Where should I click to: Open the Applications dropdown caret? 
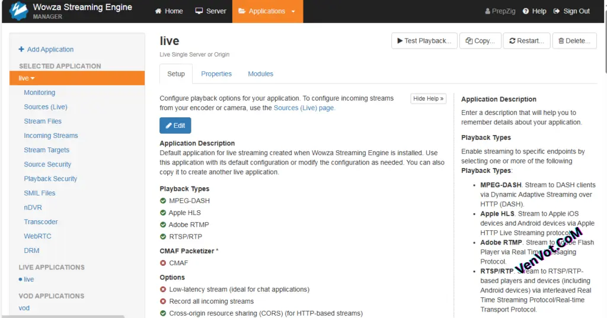[x=293, y=11]
